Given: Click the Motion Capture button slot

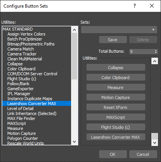Looking at the screenshot, I should [x=116, y=97].
